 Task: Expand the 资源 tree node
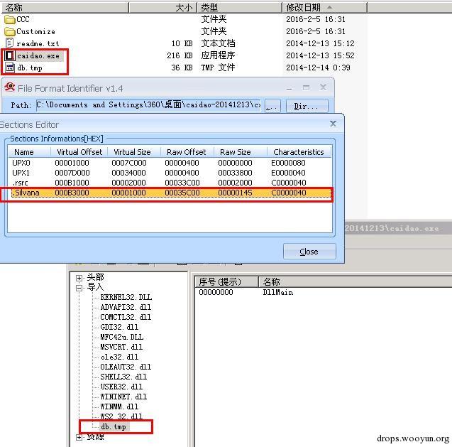coord(79,437)
